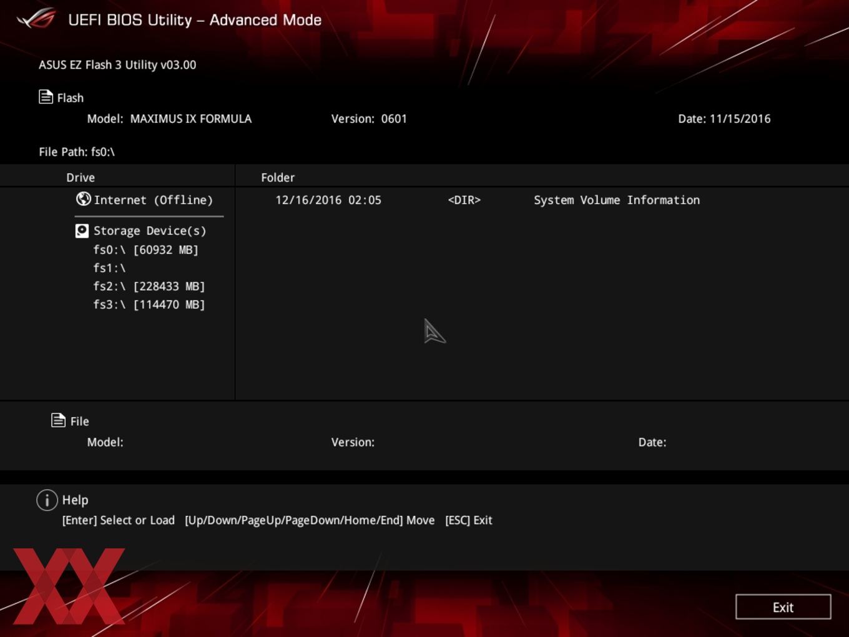Viewport: 849px width, 637px height.
Task: Click the [ESC] Exit help hint
Action: coord(469,520)
